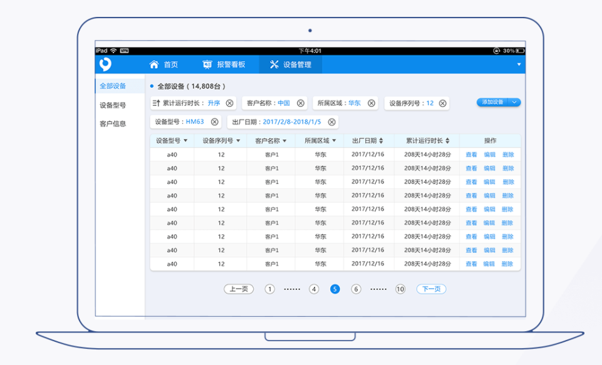Click the alarm board icon beside 报警看板

point(207,64)
